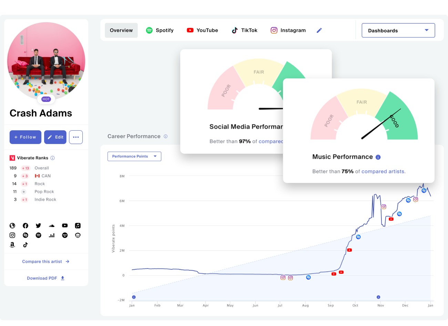Image resolution: width=448 pixels, height=326 pixels.
Task: Click the Facebook icon in sidebar
Action: coord(26,226)
